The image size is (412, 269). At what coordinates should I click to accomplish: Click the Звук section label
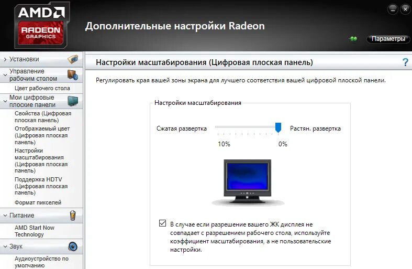16,246
